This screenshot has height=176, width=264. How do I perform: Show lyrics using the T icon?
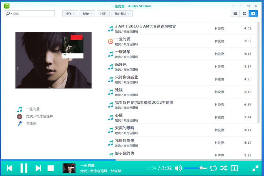point(234,168)
